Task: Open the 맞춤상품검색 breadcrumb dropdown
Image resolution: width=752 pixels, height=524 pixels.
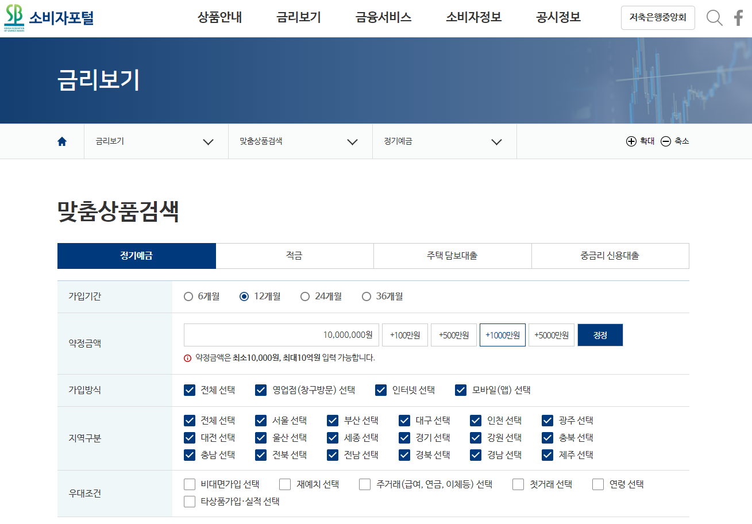Action: tap(352, 141)
